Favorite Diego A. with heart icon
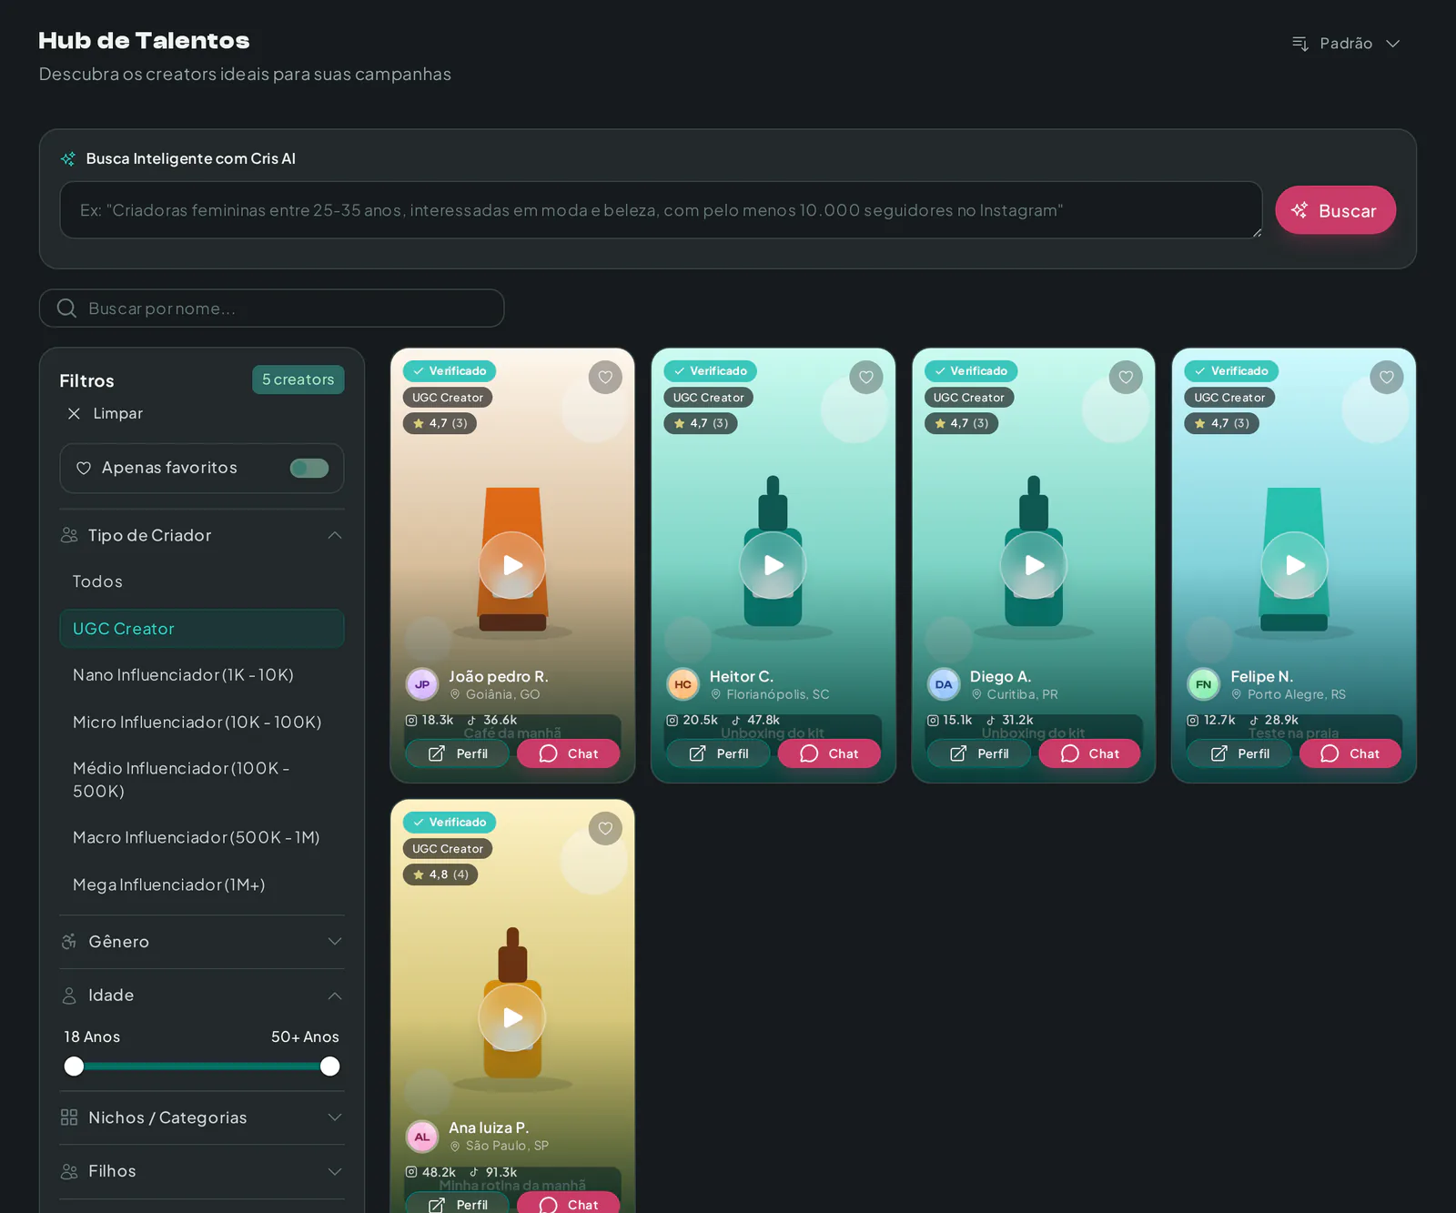Image resolution: width=1456 pixels, height=1213 pixels. 1126,377
